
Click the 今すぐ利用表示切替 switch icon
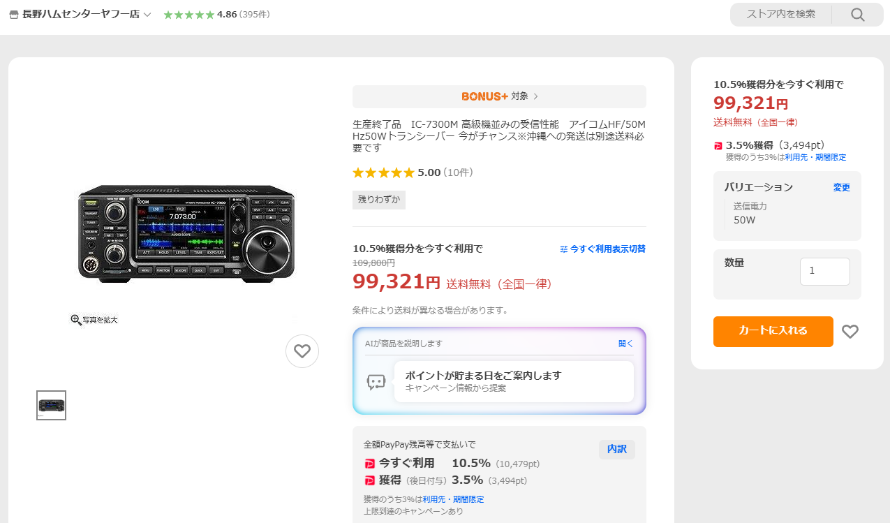(x=564, y=249)
